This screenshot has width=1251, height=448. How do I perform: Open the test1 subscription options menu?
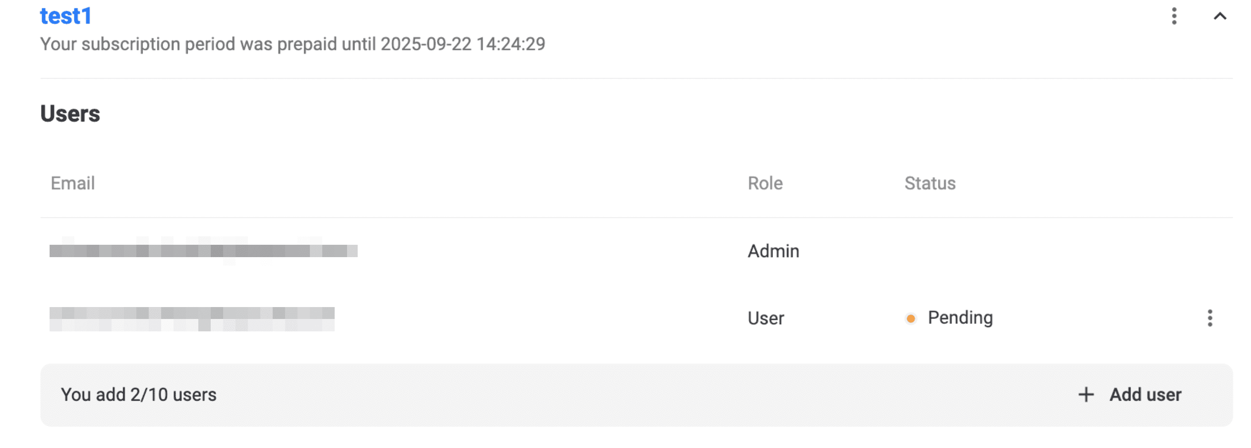1174,16
